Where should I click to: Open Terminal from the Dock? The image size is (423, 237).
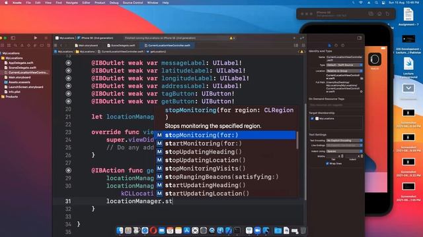pos(237,230)
